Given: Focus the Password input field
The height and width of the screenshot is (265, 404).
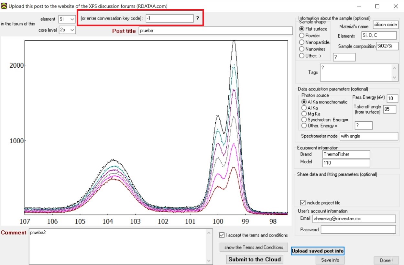Looking at the screenshot, I should tap(358, 230).
